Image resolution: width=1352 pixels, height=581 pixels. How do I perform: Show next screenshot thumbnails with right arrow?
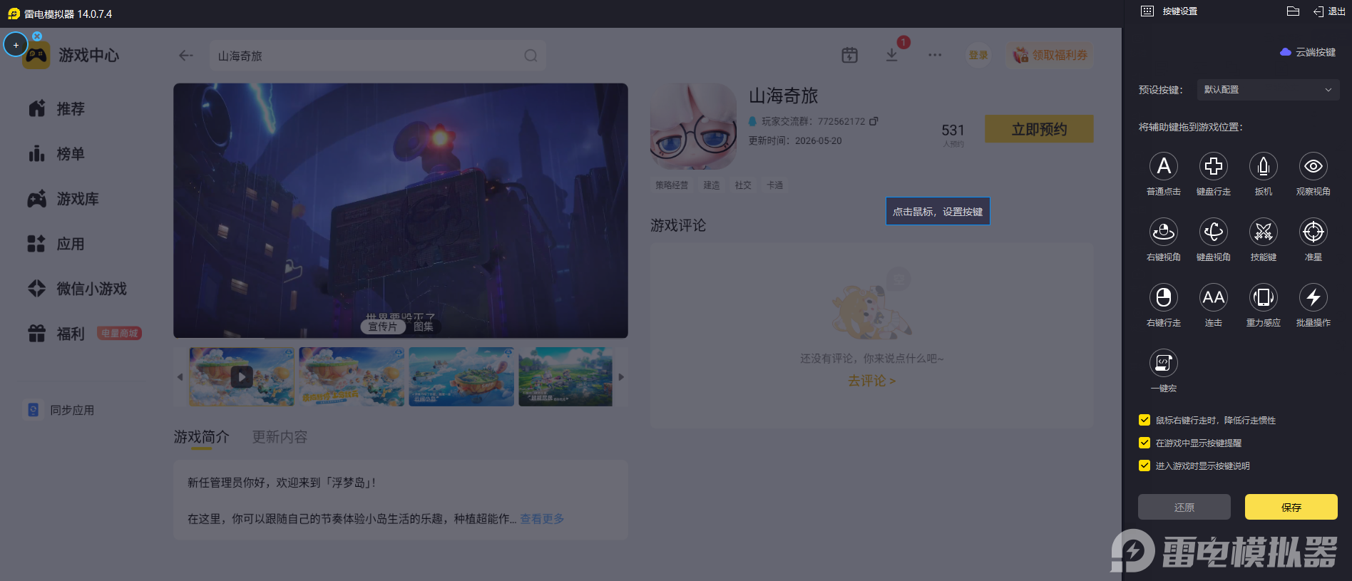click(621, 376)
